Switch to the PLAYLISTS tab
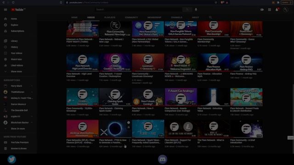Screen dimensions: 294x165 [x=110, y=17]
